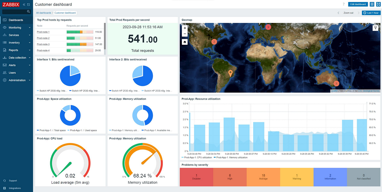Expand the Administration menu chevron
Viewport: 382px width, 192px height.
pos(29,80)
